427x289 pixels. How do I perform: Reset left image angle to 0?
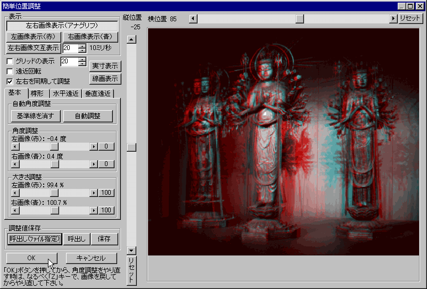[106, 147]
